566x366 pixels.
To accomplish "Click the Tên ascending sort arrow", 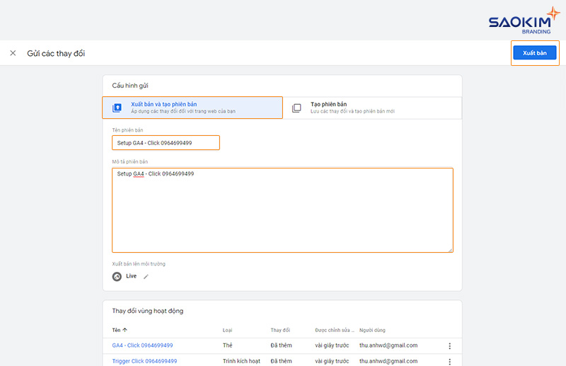I will (x=125, y=330).
